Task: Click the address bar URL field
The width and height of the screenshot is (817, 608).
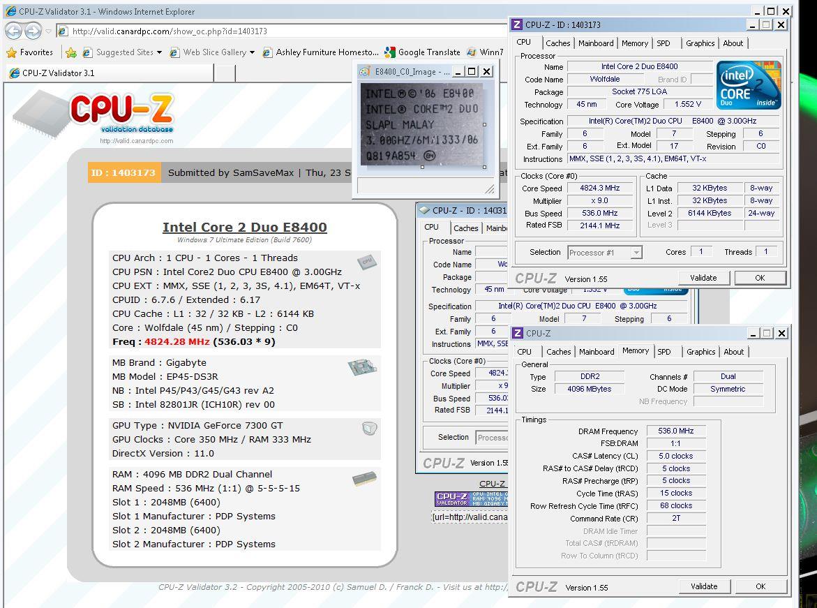Action: click(x=281, y=31)
